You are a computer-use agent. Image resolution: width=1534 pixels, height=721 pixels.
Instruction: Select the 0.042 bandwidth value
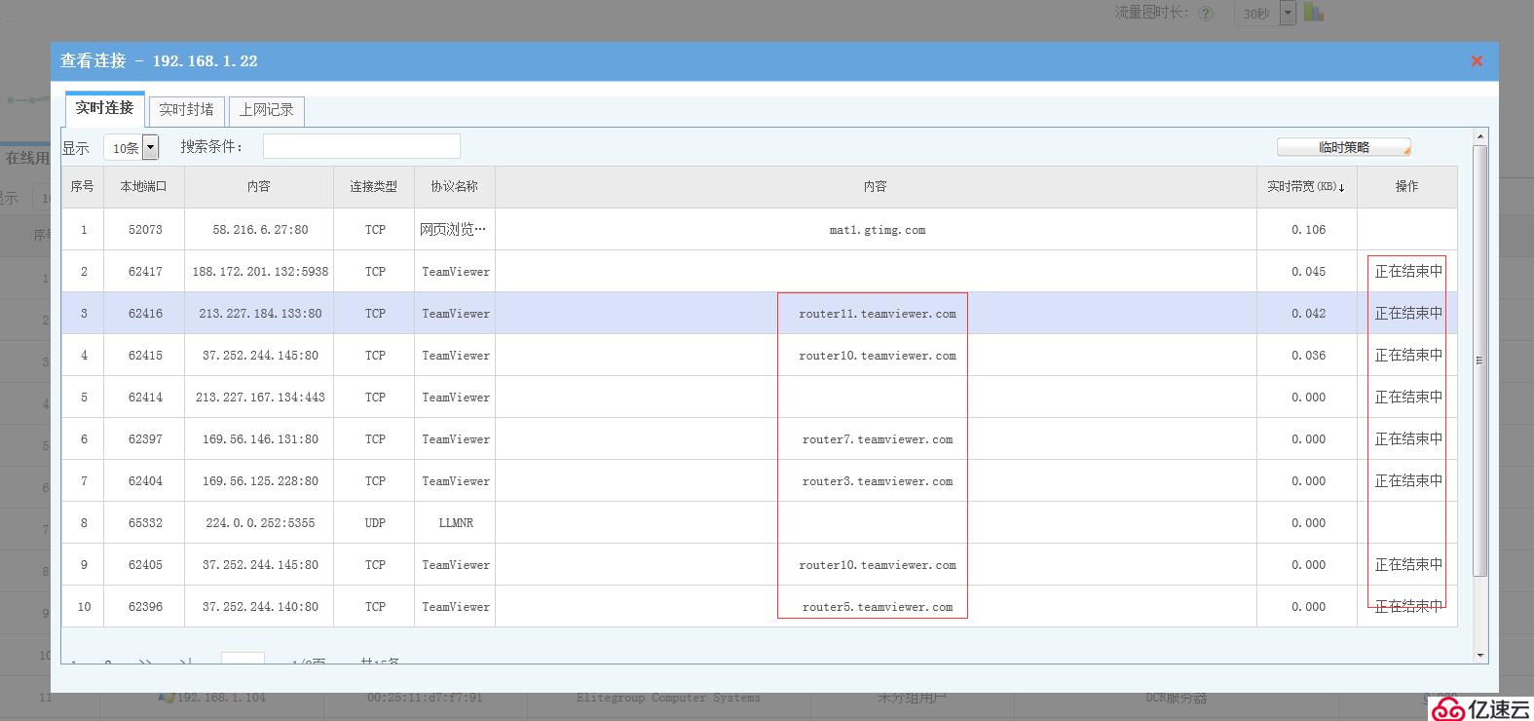pos(1308,314)
